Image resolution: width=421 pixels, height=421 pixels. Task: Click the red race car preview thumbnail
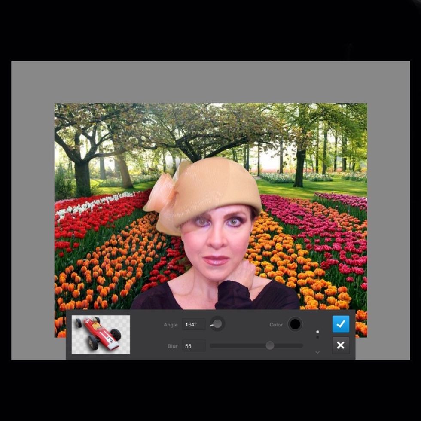pyautogui.click(x=101, y=334)
